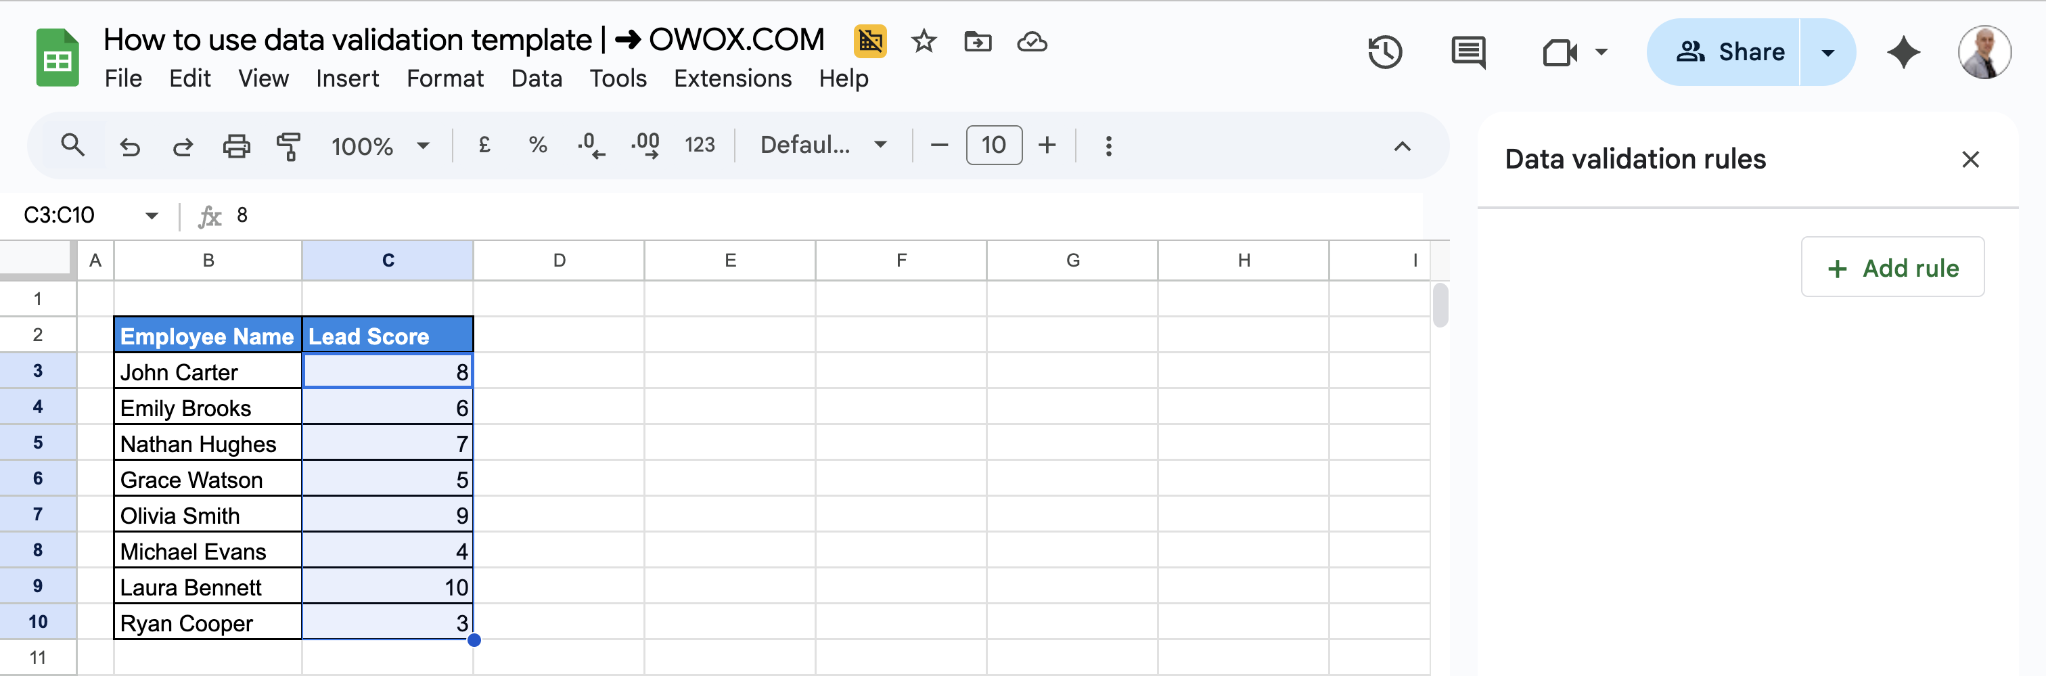2046x676 pixels.
Task: Select column B header
Action: (208, 261)
